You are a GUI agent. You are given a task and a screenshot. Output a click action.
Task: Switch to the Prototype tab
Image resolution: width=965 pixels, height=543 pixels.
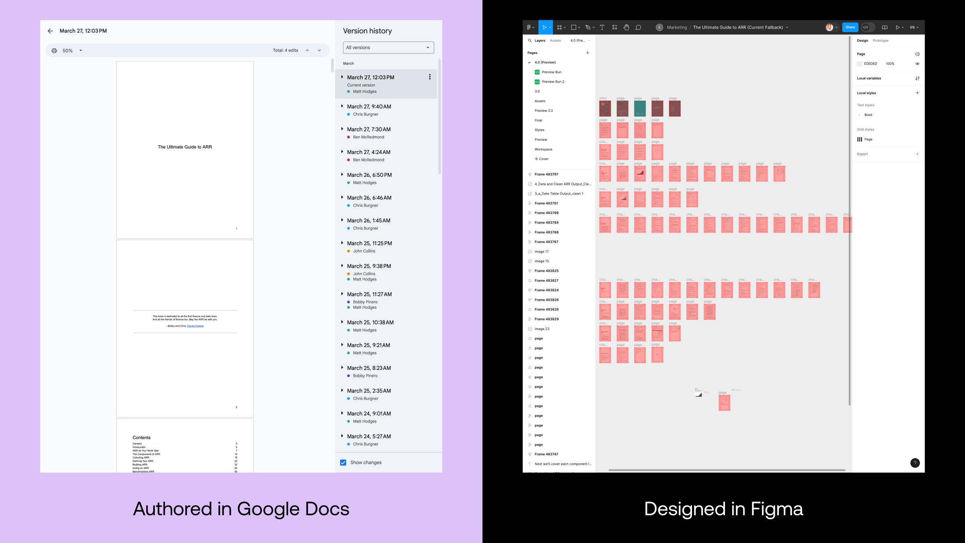881,41
